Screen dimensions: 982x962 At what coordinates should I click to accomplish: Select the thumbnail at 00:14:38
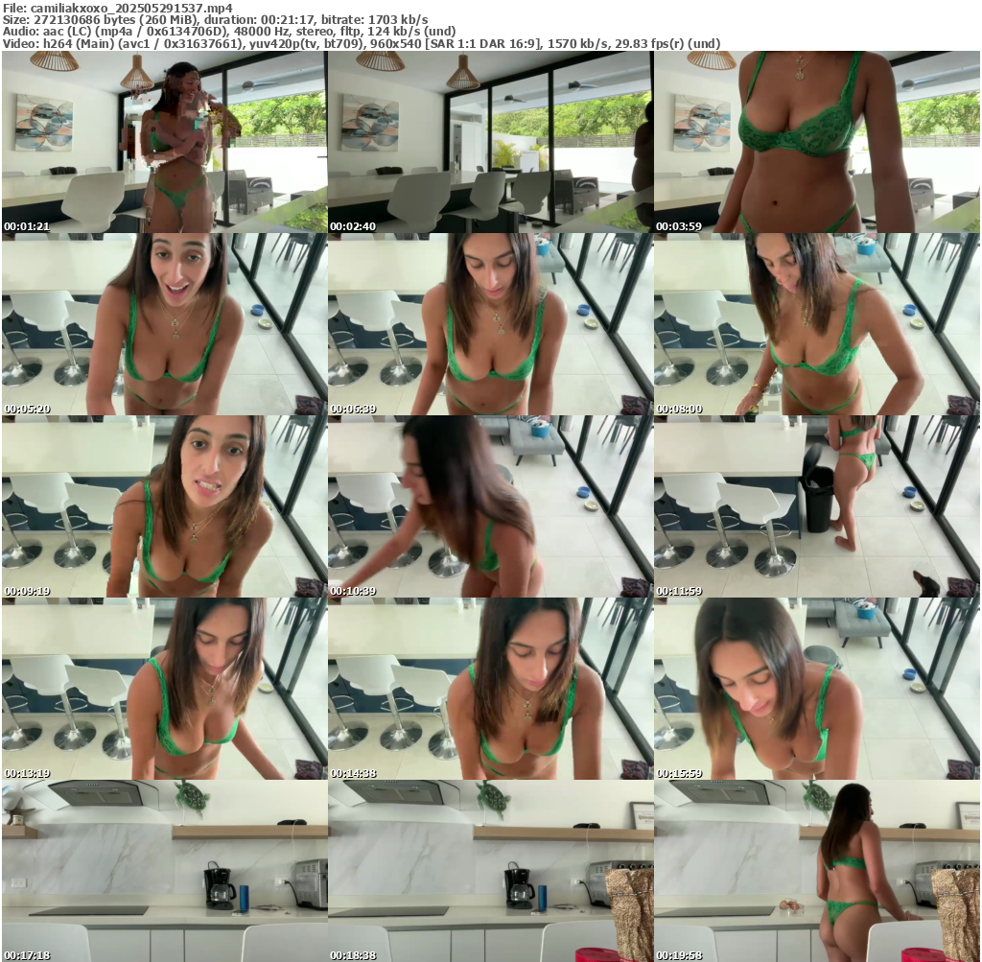(x=490, y=688)
